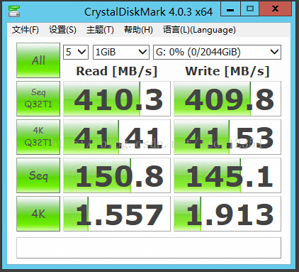Viewport: 299px width, 272px height.
Task: Click the Seq write value 145.1
Action: tap(227, 175)
